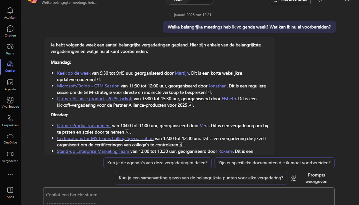Open Gesprekken (calls) in the sidebar
This screenshot has width=359, height=205.
(10, 121)
